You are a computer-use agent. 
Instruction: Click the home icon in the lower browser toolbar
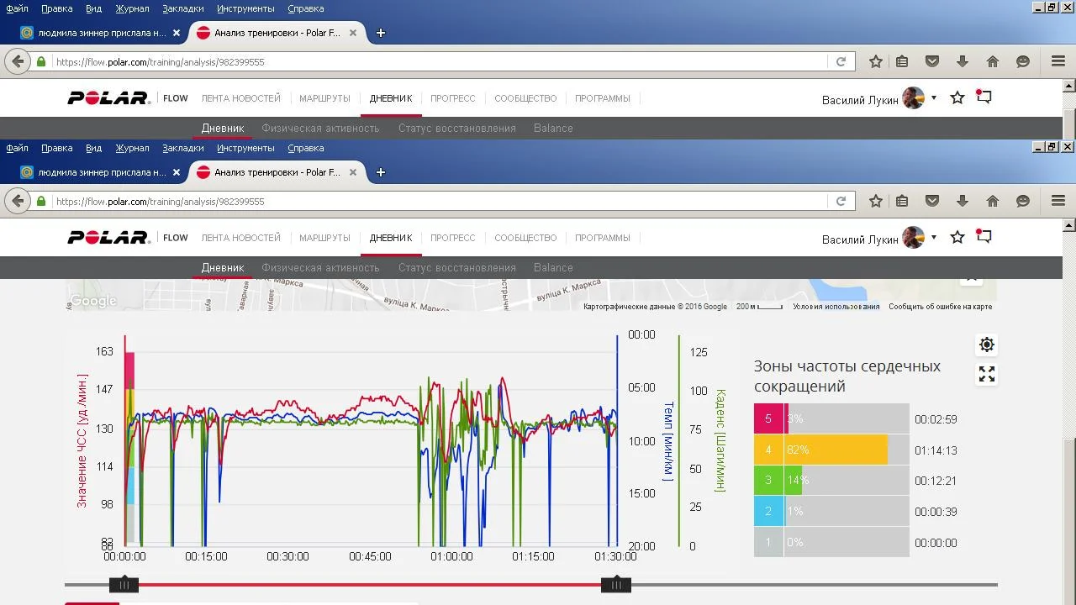click(x=993, y=201)
